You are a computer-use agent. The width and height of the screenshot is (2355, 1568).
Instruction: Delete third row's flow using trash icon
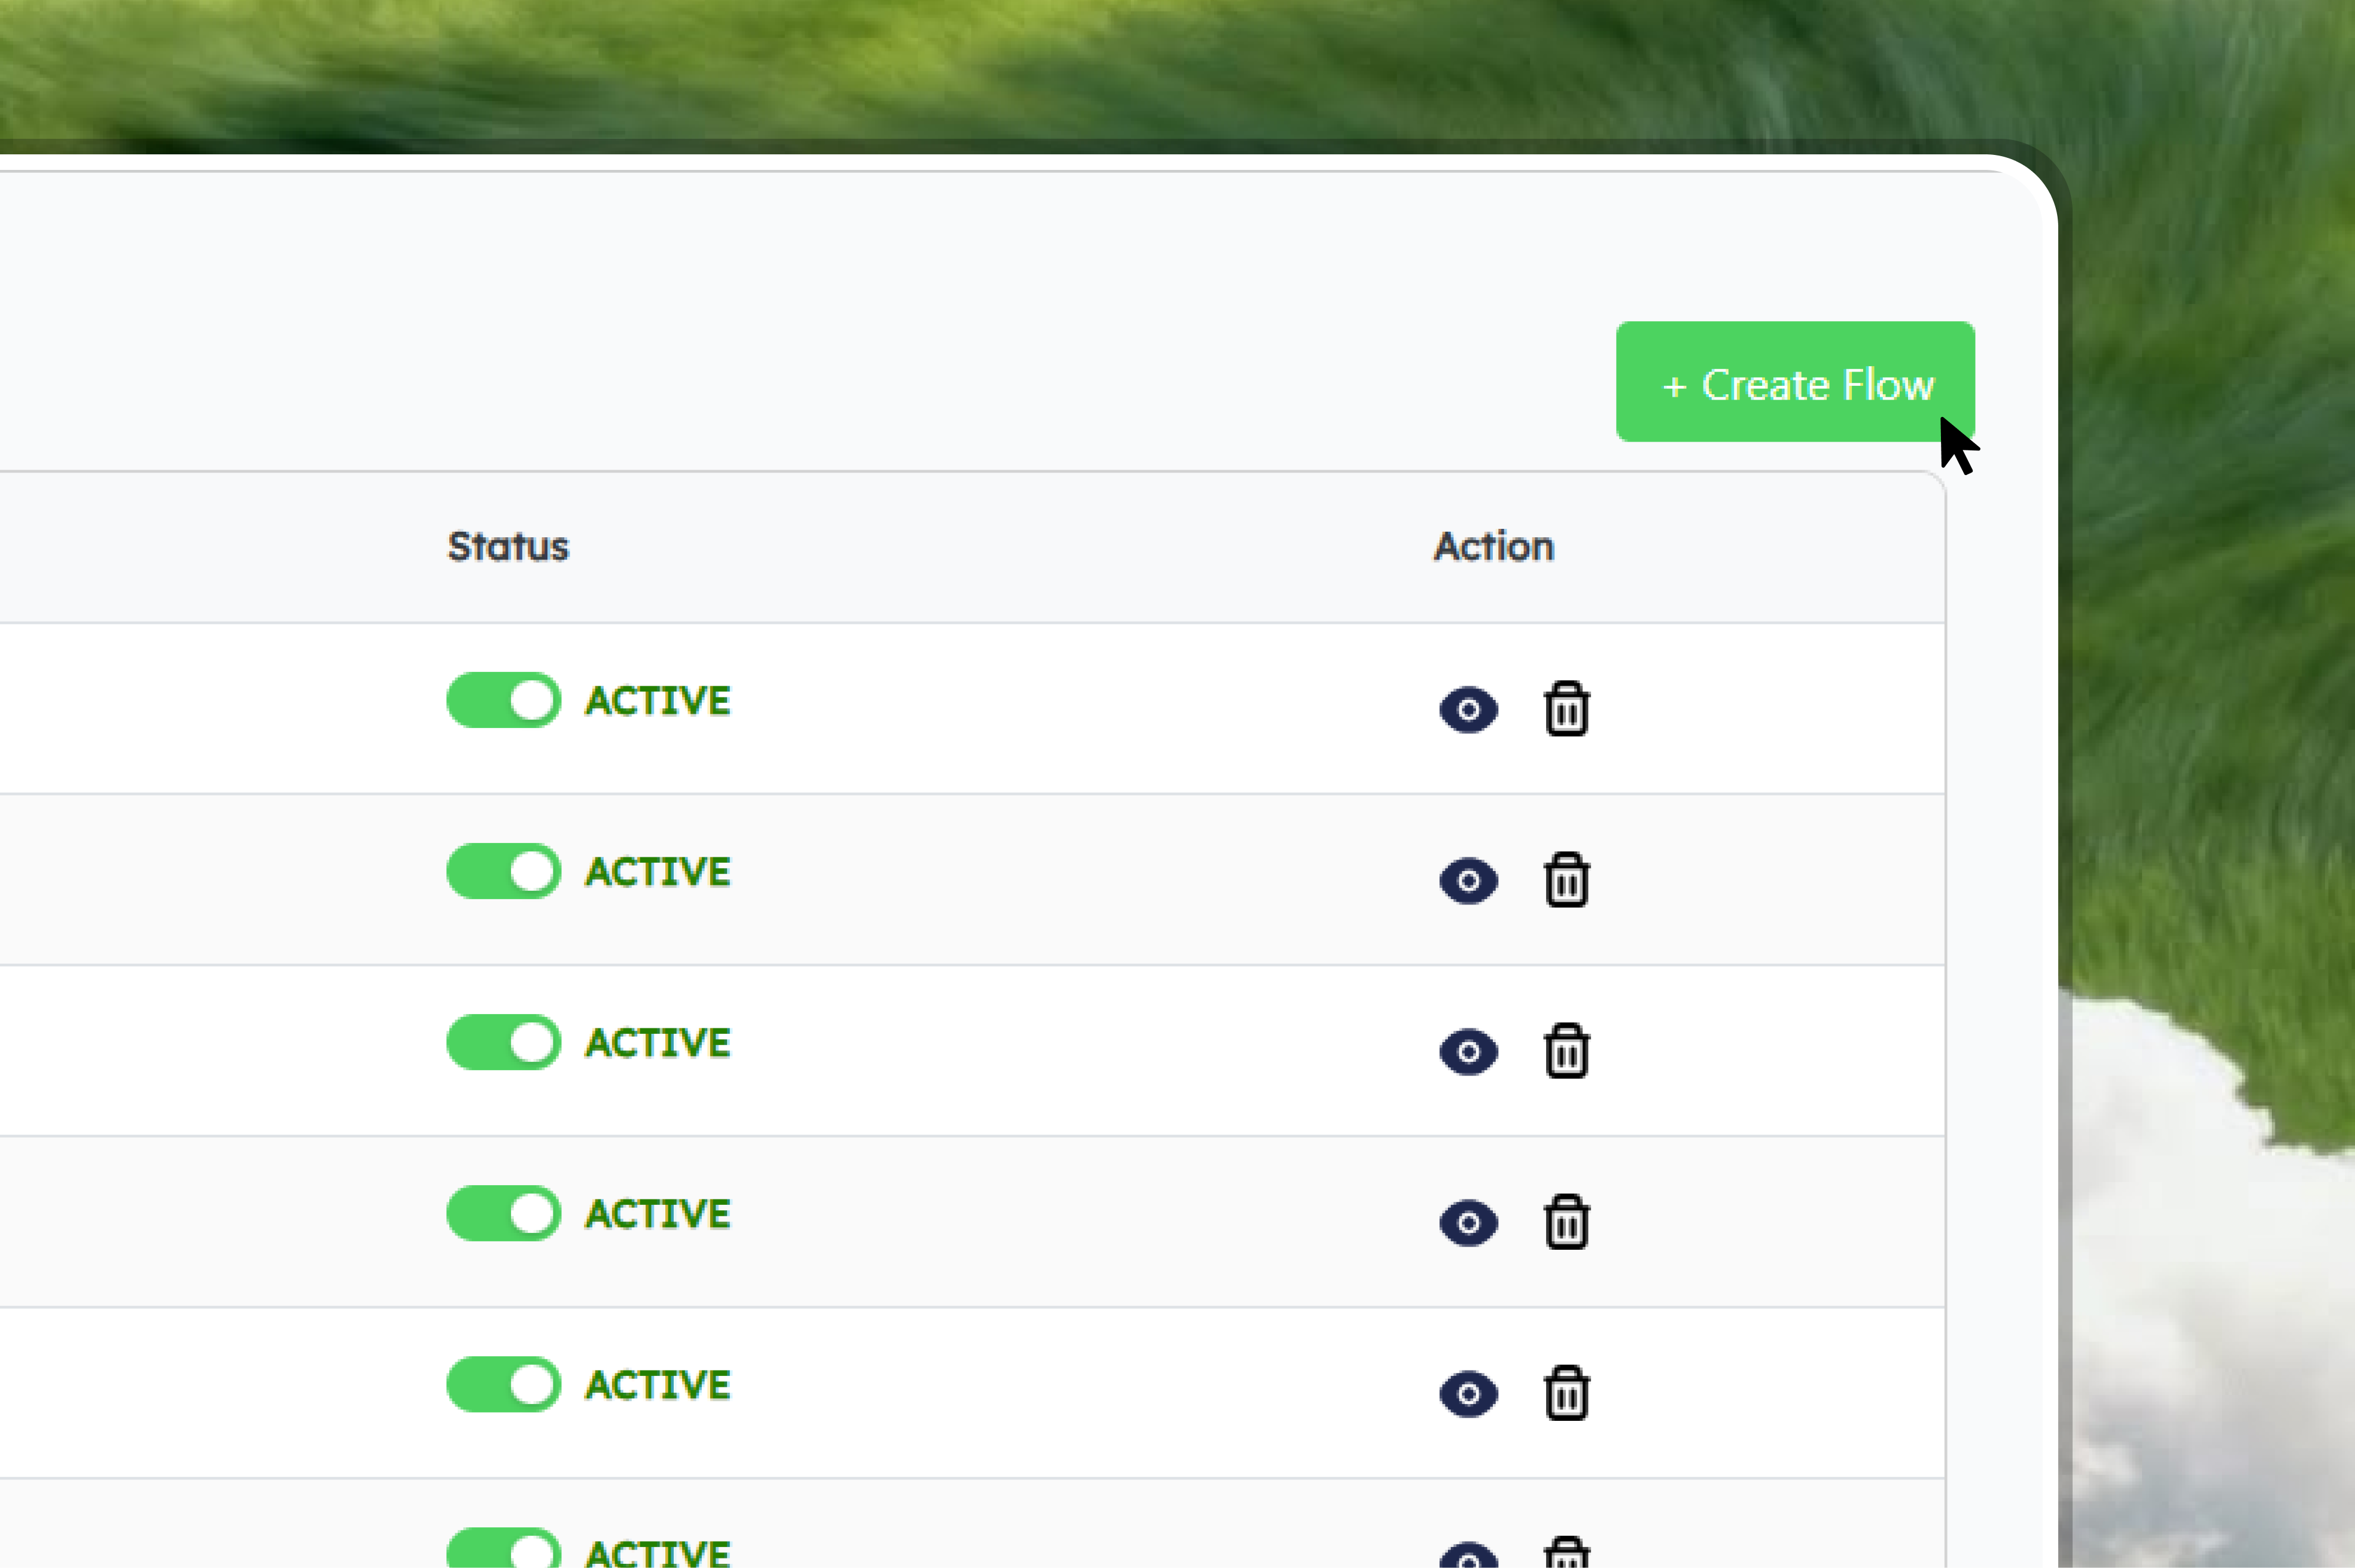click(x=1566, y=1051)
